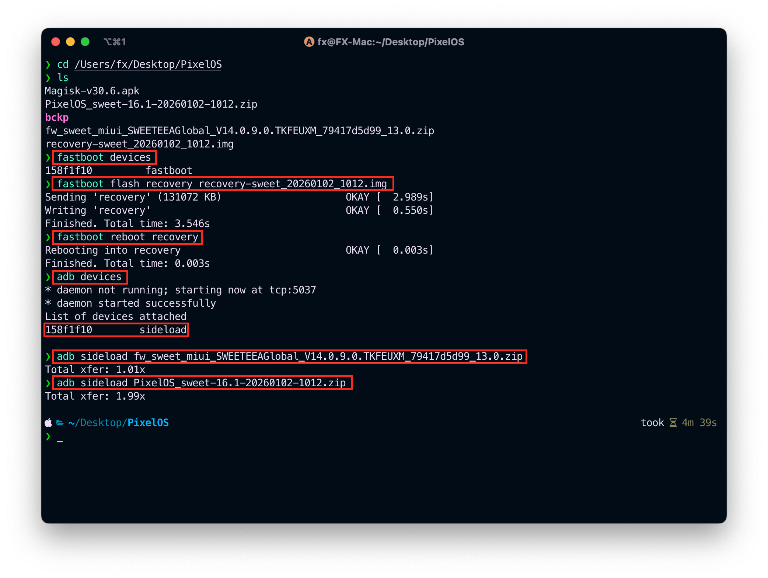This screenshot has height=578, width=768.
Task: Click the highlighted 'fastboot devices' command
Action: [104, 157]
